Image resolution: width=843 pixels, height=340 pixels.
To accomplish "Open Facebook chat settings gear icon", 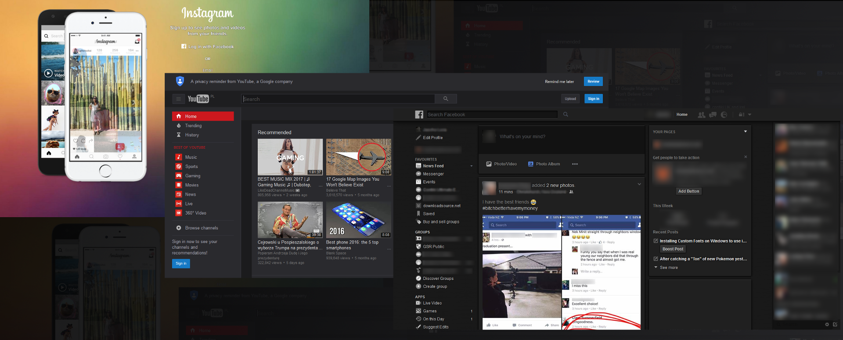I will click(827, 325).
